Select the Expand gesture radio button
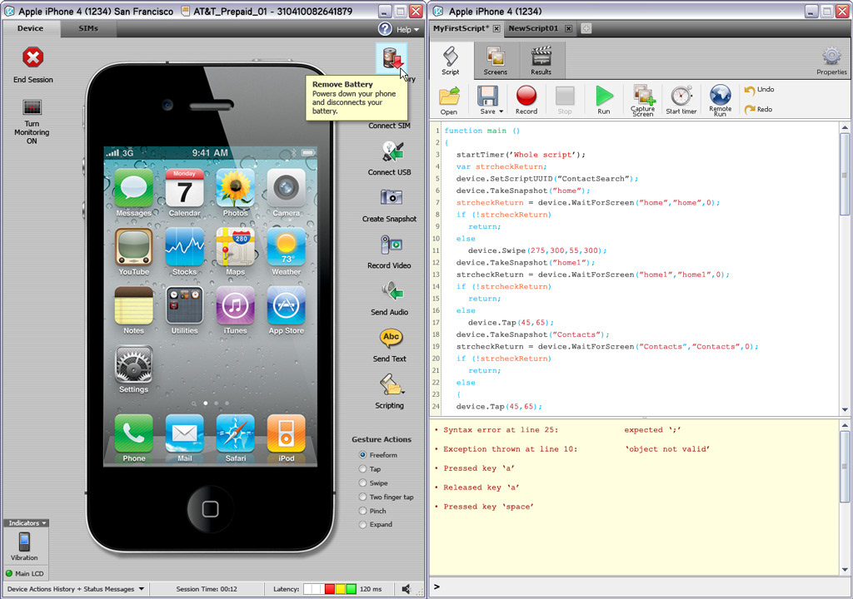The height and width of the screenshot is (599, 853). [x=363, y=524]
